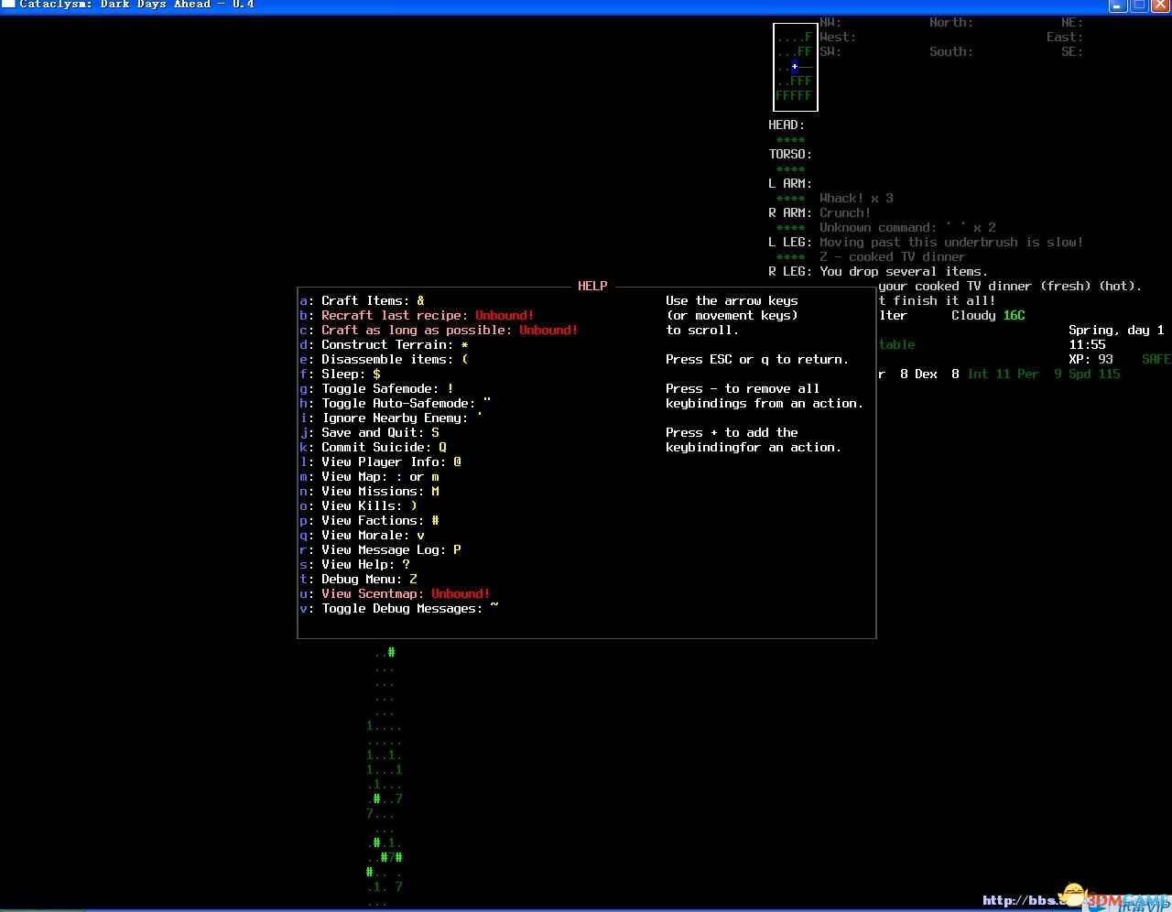Screen dimensions: 1172x912
Task: Click the 'Spring, day 1' date text
Action: point(1116,330)
